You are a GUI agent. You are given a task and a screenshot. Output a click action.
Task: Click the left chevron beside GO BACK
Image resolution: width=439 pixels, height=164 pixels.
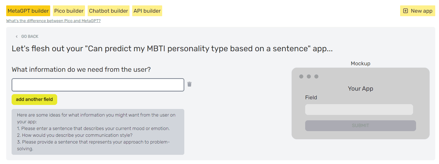click(x=16, y=36)
